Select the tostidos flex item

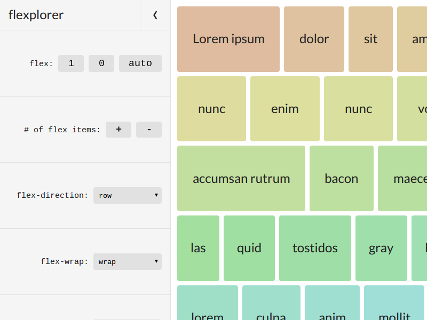pyautogui.click(x=315, y=248)
